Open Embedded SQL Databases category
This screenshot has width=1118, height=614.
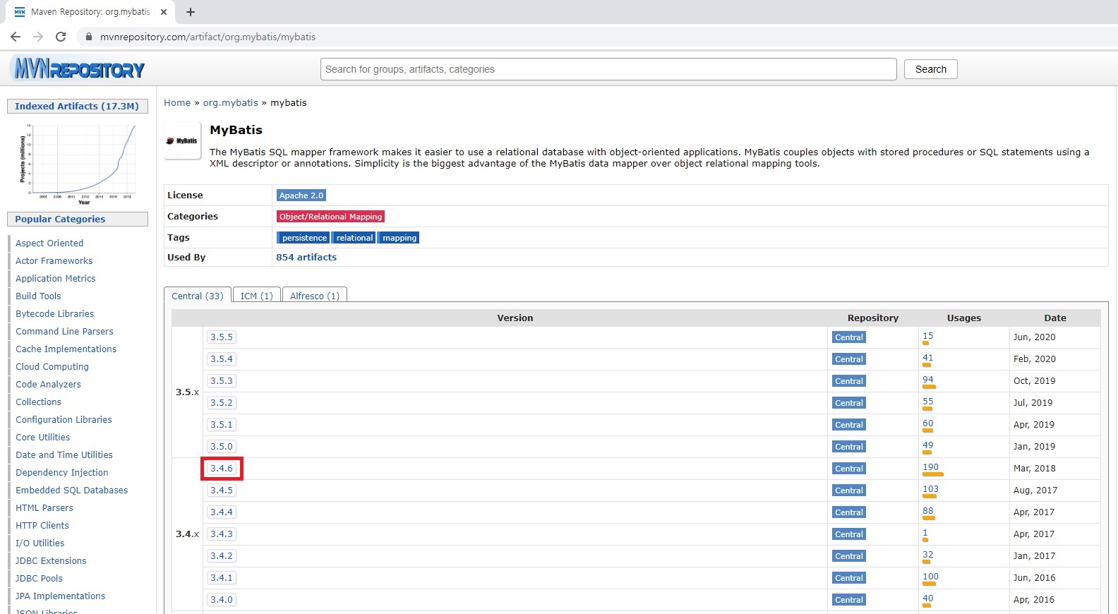[x=72, y=490]
